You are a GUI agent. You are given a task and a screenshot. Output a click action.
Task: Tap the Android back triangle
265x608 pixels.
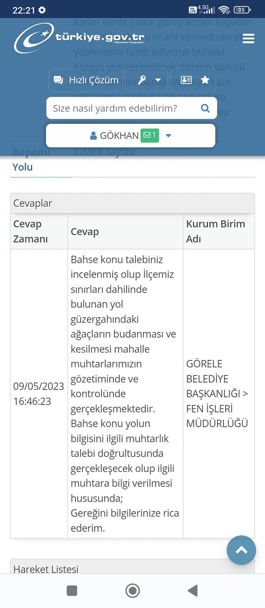pyautogui.click(x=193, y=590)
